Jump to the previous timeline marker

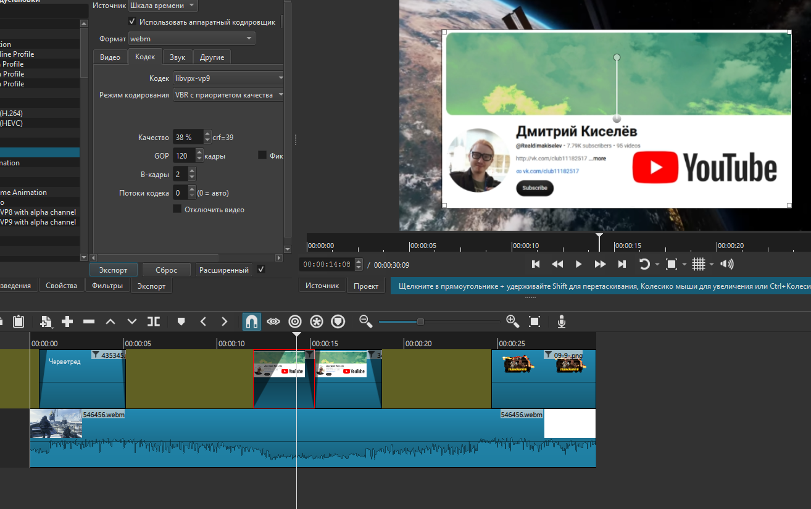(203, 321)
